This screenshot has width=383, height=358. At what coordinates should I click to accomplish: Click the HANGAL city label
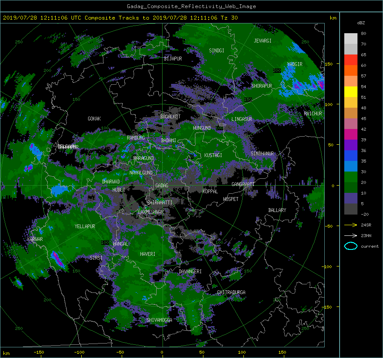coord(120,244)
